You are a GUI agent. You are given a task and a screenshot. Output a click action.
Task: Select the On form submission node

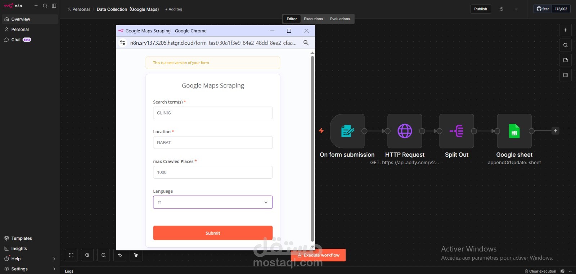(347, 131)
